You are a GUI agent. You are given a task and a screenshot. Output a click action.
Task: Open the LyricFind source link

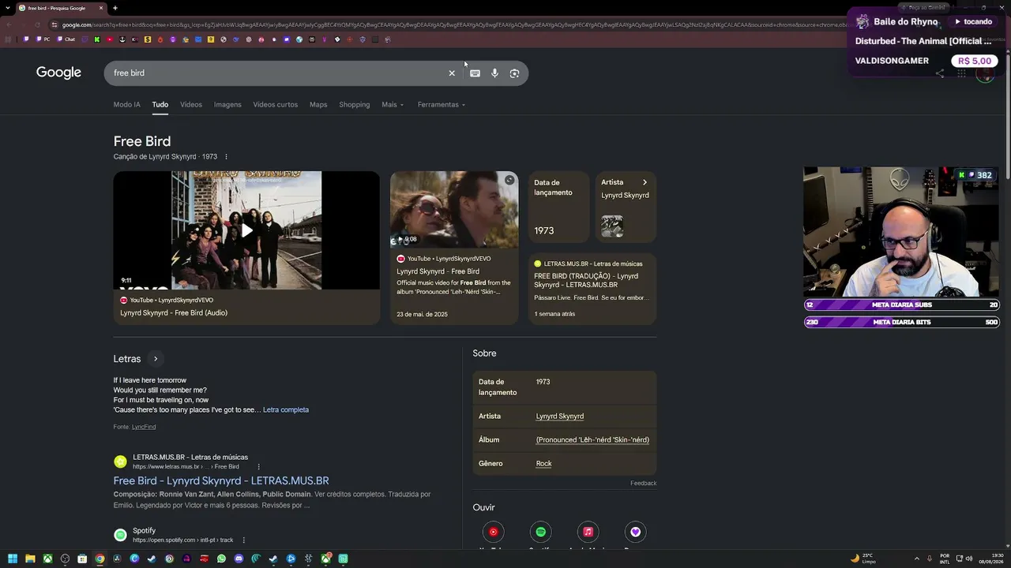pos(144,427)
